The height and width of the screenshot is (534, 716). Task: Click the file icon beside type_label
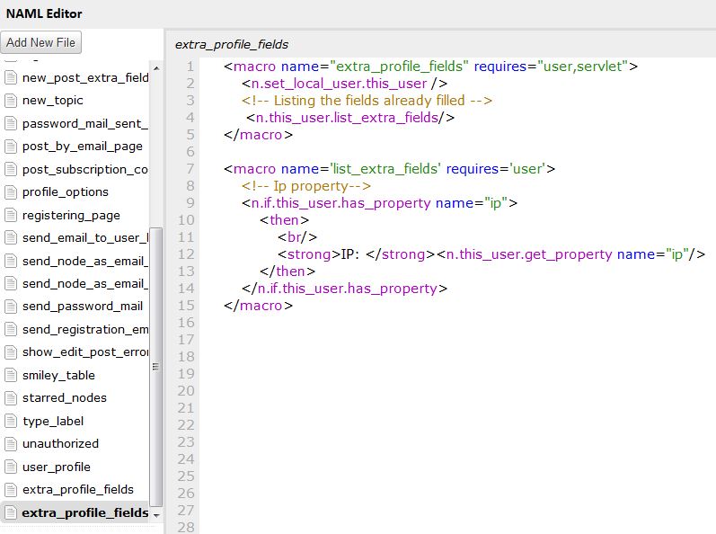click(11, 421)
